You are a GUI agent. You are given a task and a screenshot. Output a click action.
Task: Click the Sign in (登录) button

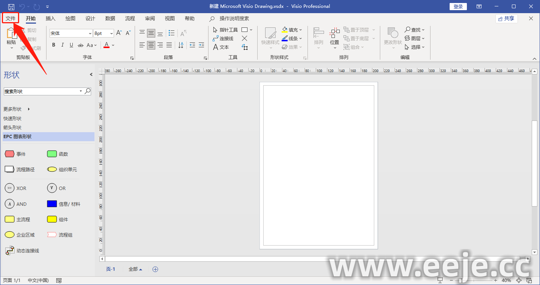coord(458,6)
